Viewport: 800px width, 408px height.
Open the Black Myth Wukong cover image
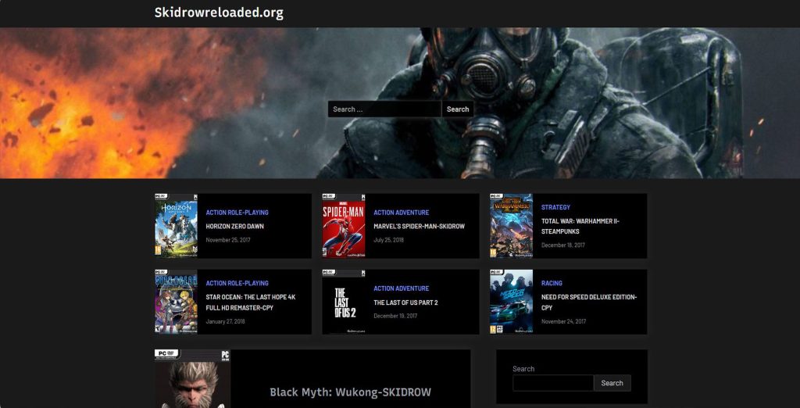pyautogui.click(x=192, y=378)
